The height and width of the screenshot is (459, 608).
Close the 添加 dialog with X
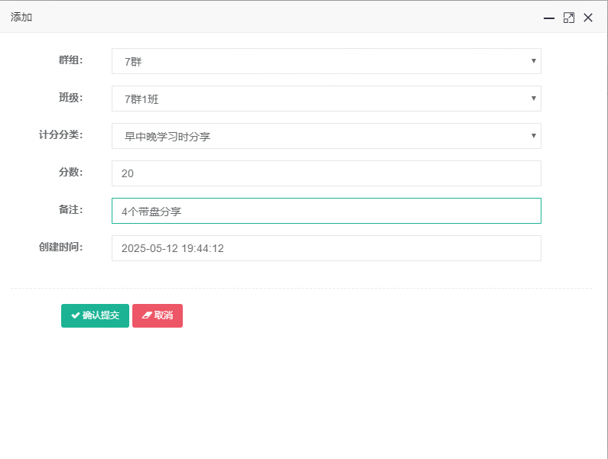pyautogui.click(x=588, y=18)
